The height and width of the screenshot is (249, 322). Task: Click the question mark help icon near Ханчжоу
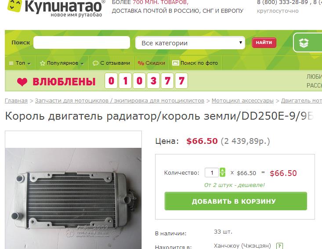pyautogui.click(x=279, y=246)
